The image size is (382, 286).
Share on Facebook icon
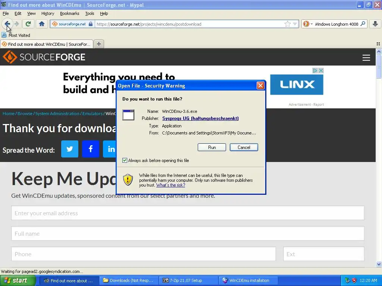click(x=91, y=149)
